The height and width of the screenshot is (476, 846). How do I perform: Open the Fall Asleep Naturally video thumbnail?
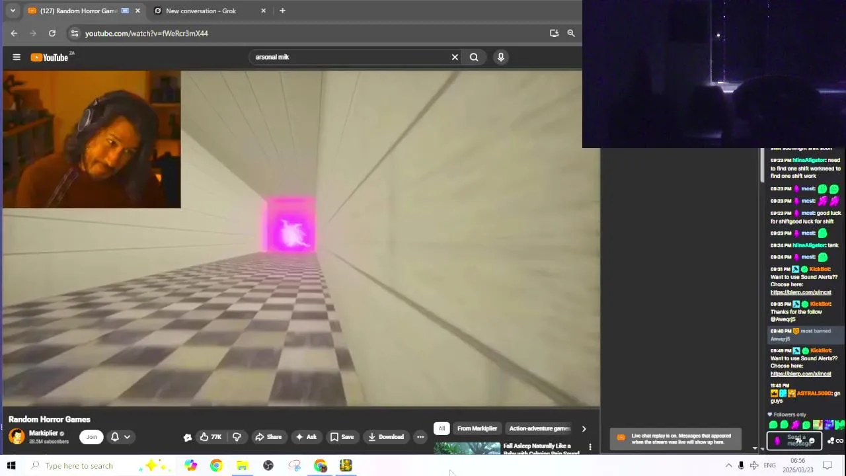pos(467,449)
